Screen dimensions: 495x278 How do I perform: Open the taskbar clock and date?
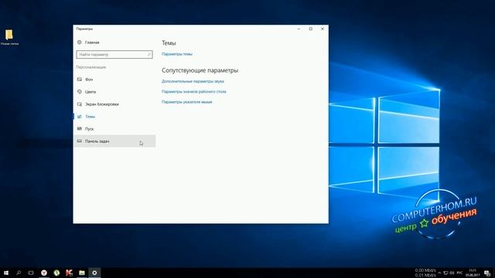[x=473, y=273]
